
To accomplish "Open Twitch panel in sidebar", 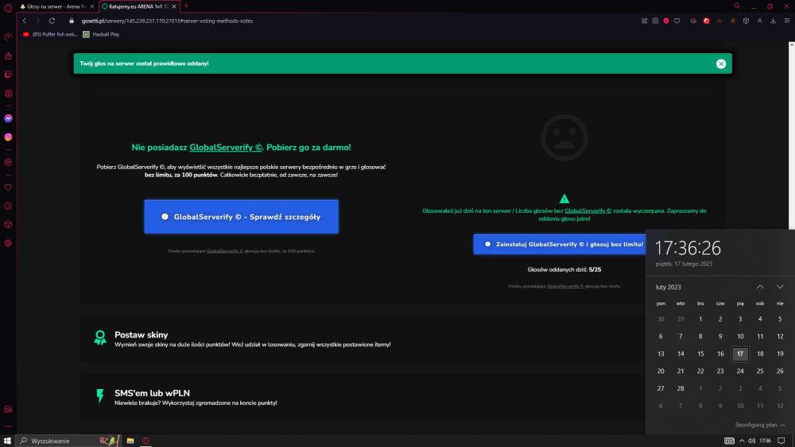I will (8, 75).
